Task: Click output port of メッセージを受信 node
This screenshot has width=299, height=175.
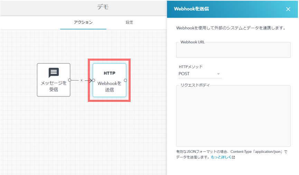Action: click(70, 80)
